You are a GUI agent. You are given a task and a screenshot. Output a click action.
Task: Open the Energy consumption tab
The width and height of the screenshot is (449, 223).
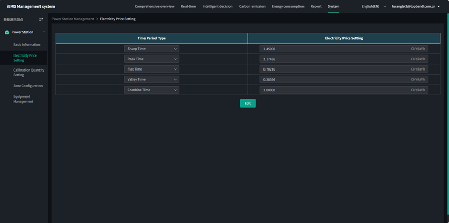pyautogui.click(x=288, y=6)
